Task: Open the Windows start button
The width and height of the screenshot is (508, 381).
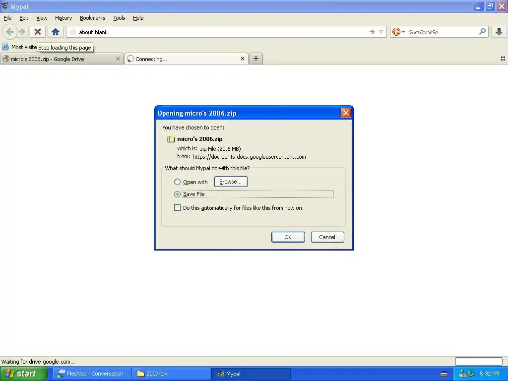Action: coord(23,374)
